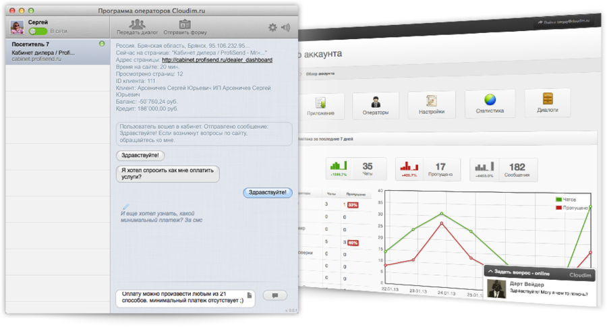Screen dimensions: 607x327
Task: Click the Баланс: -50'760,24 руб. line
Action: pyautogui.click(x=147, y=102)
